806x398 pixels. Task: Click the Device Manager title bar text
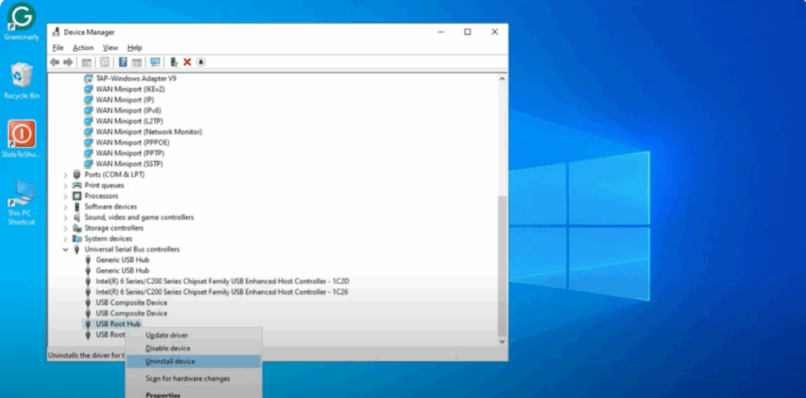(x=89, y=31)
